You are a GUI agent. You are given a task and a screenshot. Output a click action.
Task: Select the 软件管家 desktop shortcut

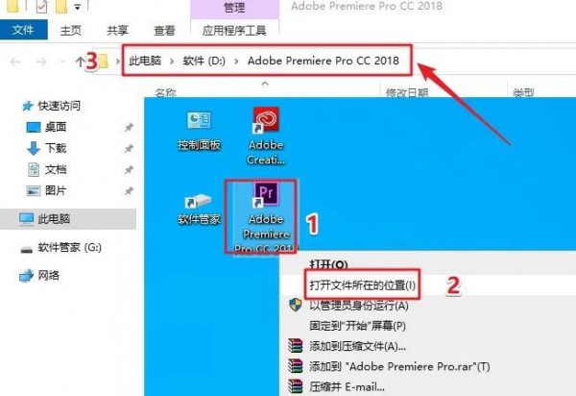199,210
